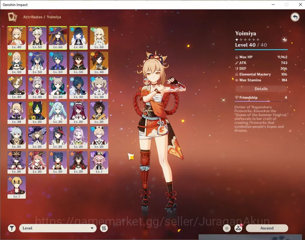Select pink-haired hydro character Lv. 20 portrait
Screen dimensions: 305x240
(78, 138)
